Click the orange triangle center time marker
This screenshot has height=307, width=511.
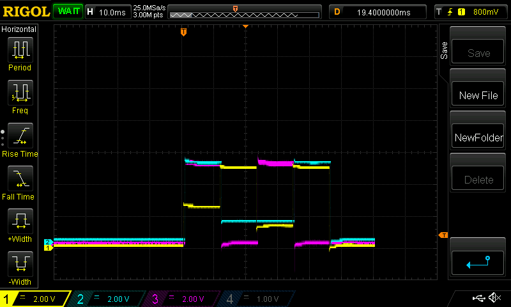tap(245, 26)
